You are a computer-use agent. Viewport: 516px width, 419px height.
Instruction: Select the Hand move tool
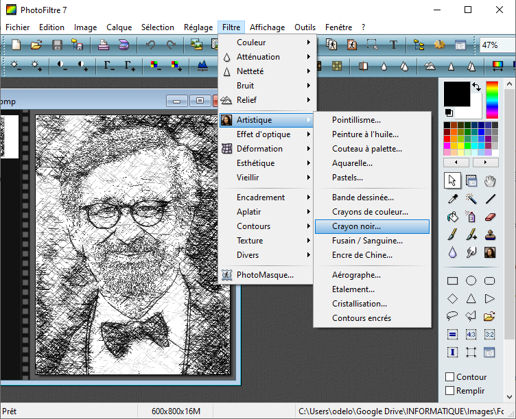(490, 181)
